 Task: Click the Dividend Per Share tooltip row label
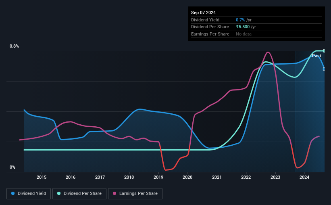[x=210, y=27]
